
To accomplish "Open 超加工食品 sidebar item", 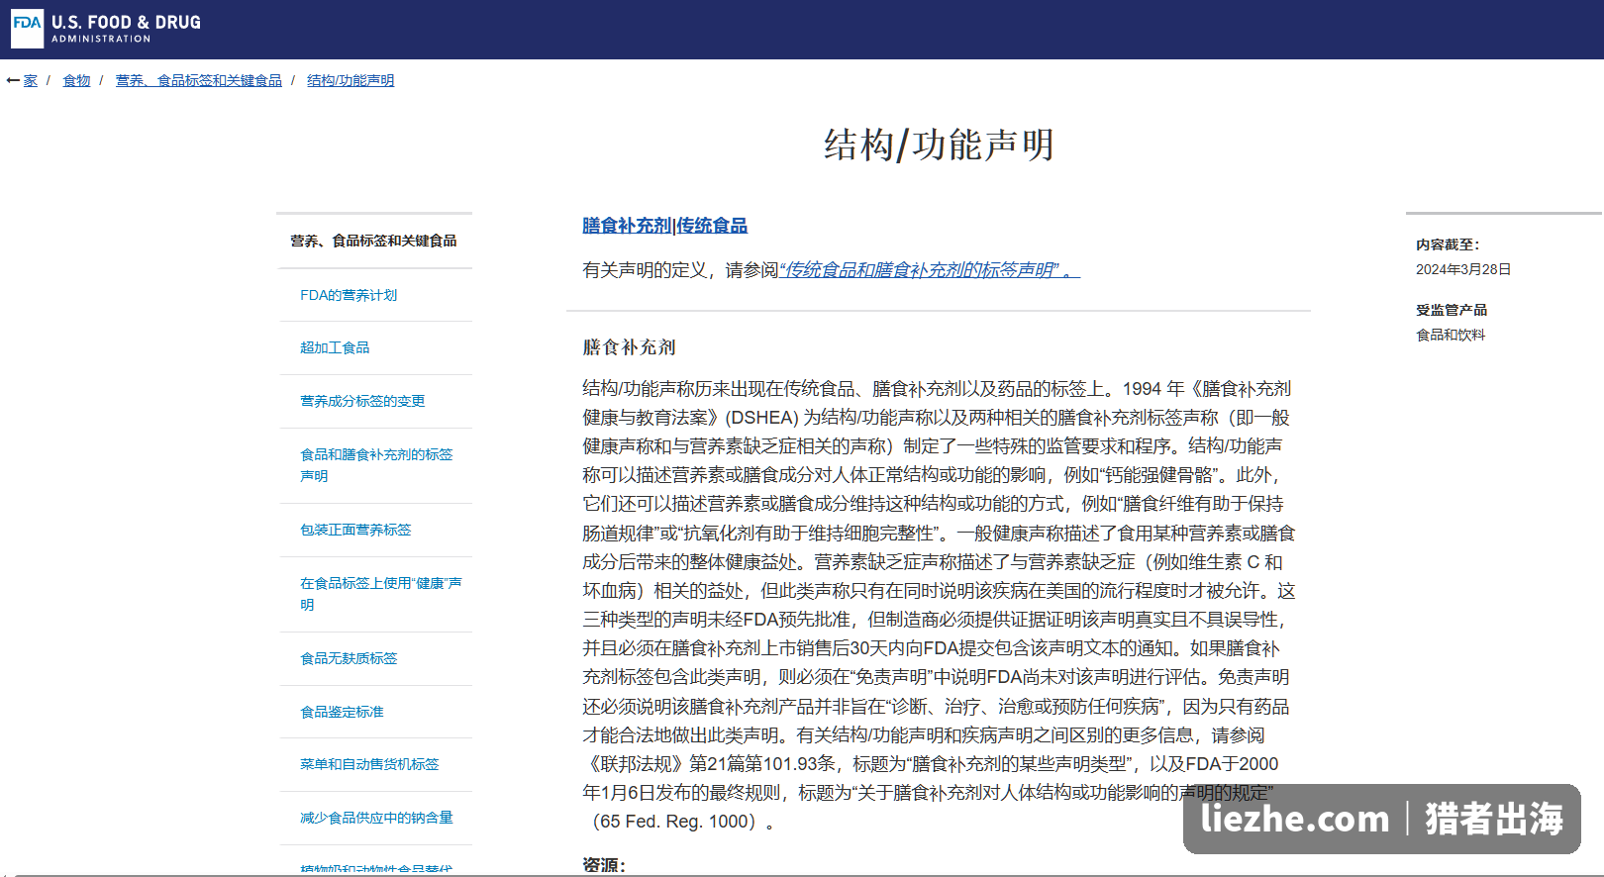I will pyautogui.click(x=335, y=347).
